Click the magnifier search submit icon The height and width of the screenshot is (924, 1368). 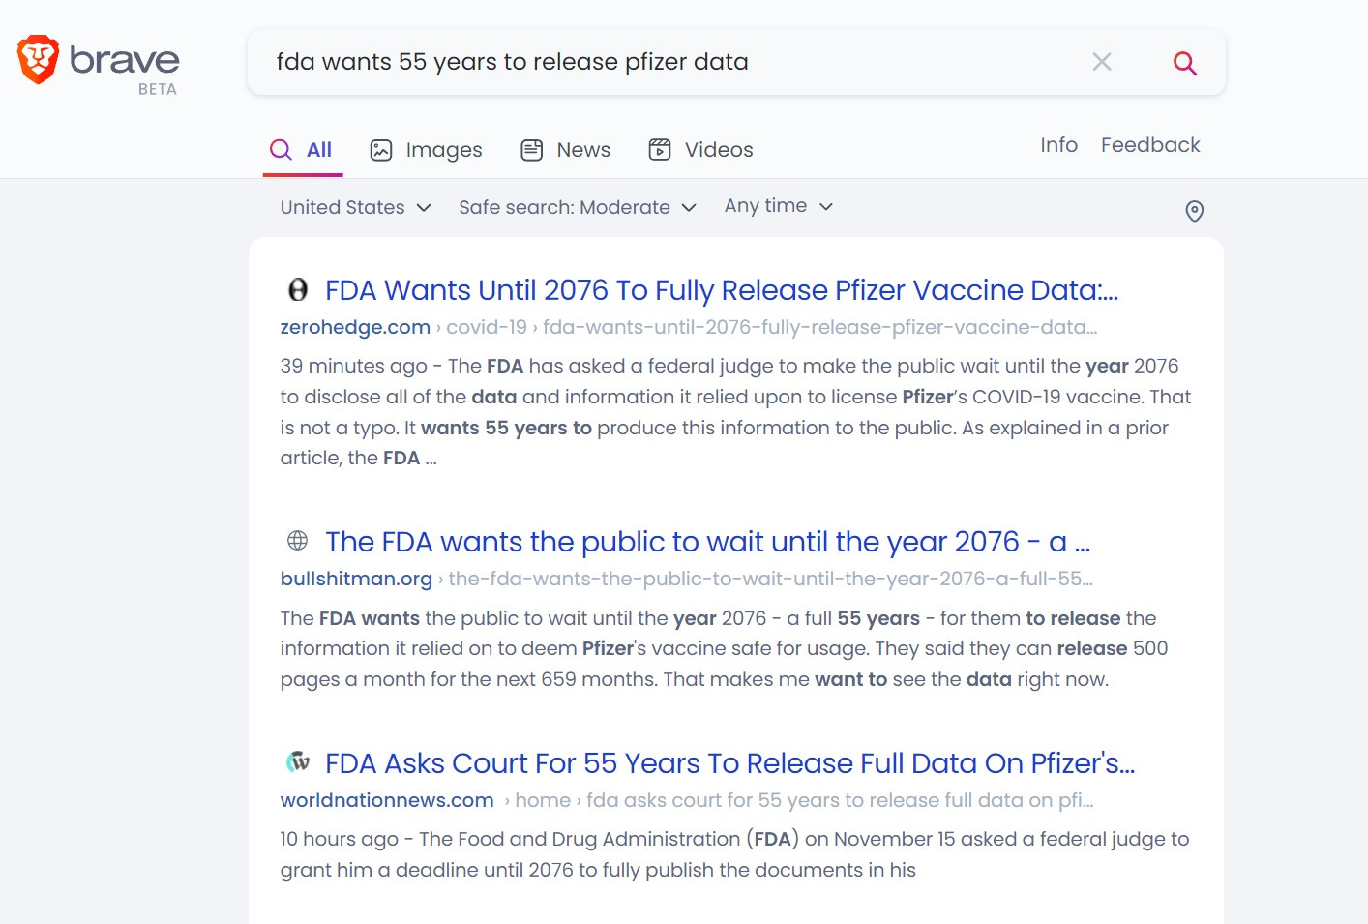pos(1185,63)
